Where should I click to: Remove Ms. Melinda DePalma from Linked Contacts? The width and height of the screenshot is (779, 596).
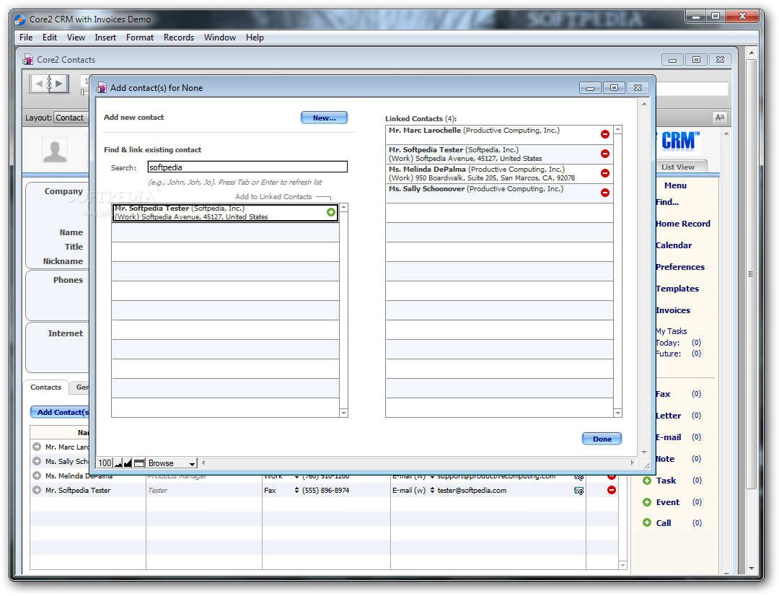click(x=604, y=173)
